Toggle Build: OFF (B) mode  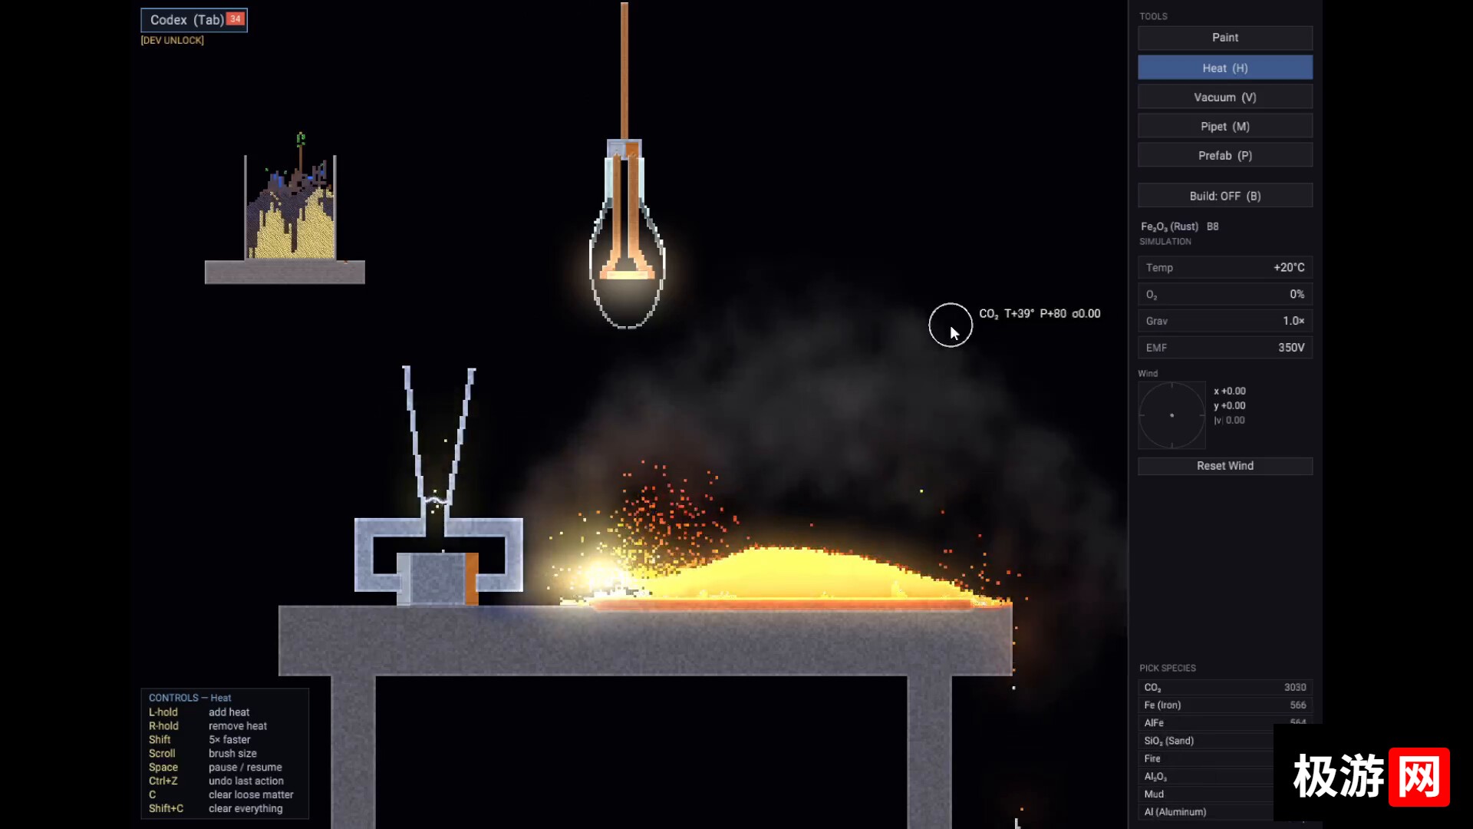tap(1224, 196)
